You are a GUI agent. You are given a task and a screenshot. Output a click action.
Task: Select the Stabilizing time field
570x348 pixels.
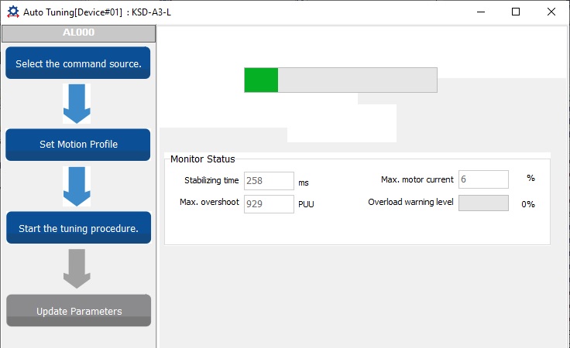pyautogui.click(x=269, y=181)
